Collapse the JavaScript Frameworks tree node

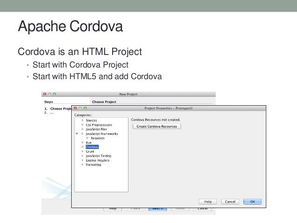77,134
